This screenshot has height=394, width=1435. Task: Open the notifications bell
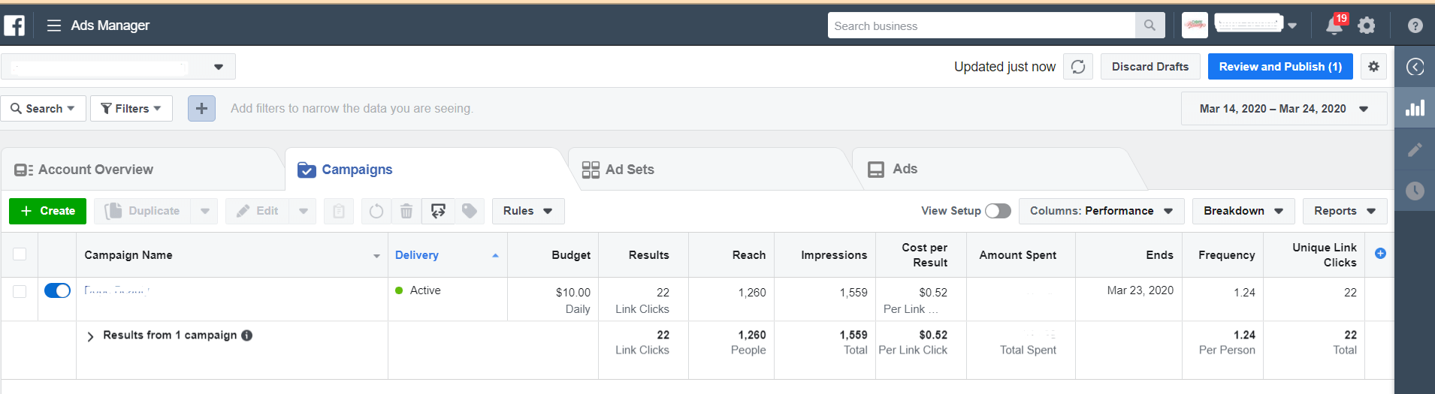point(1334,26)
